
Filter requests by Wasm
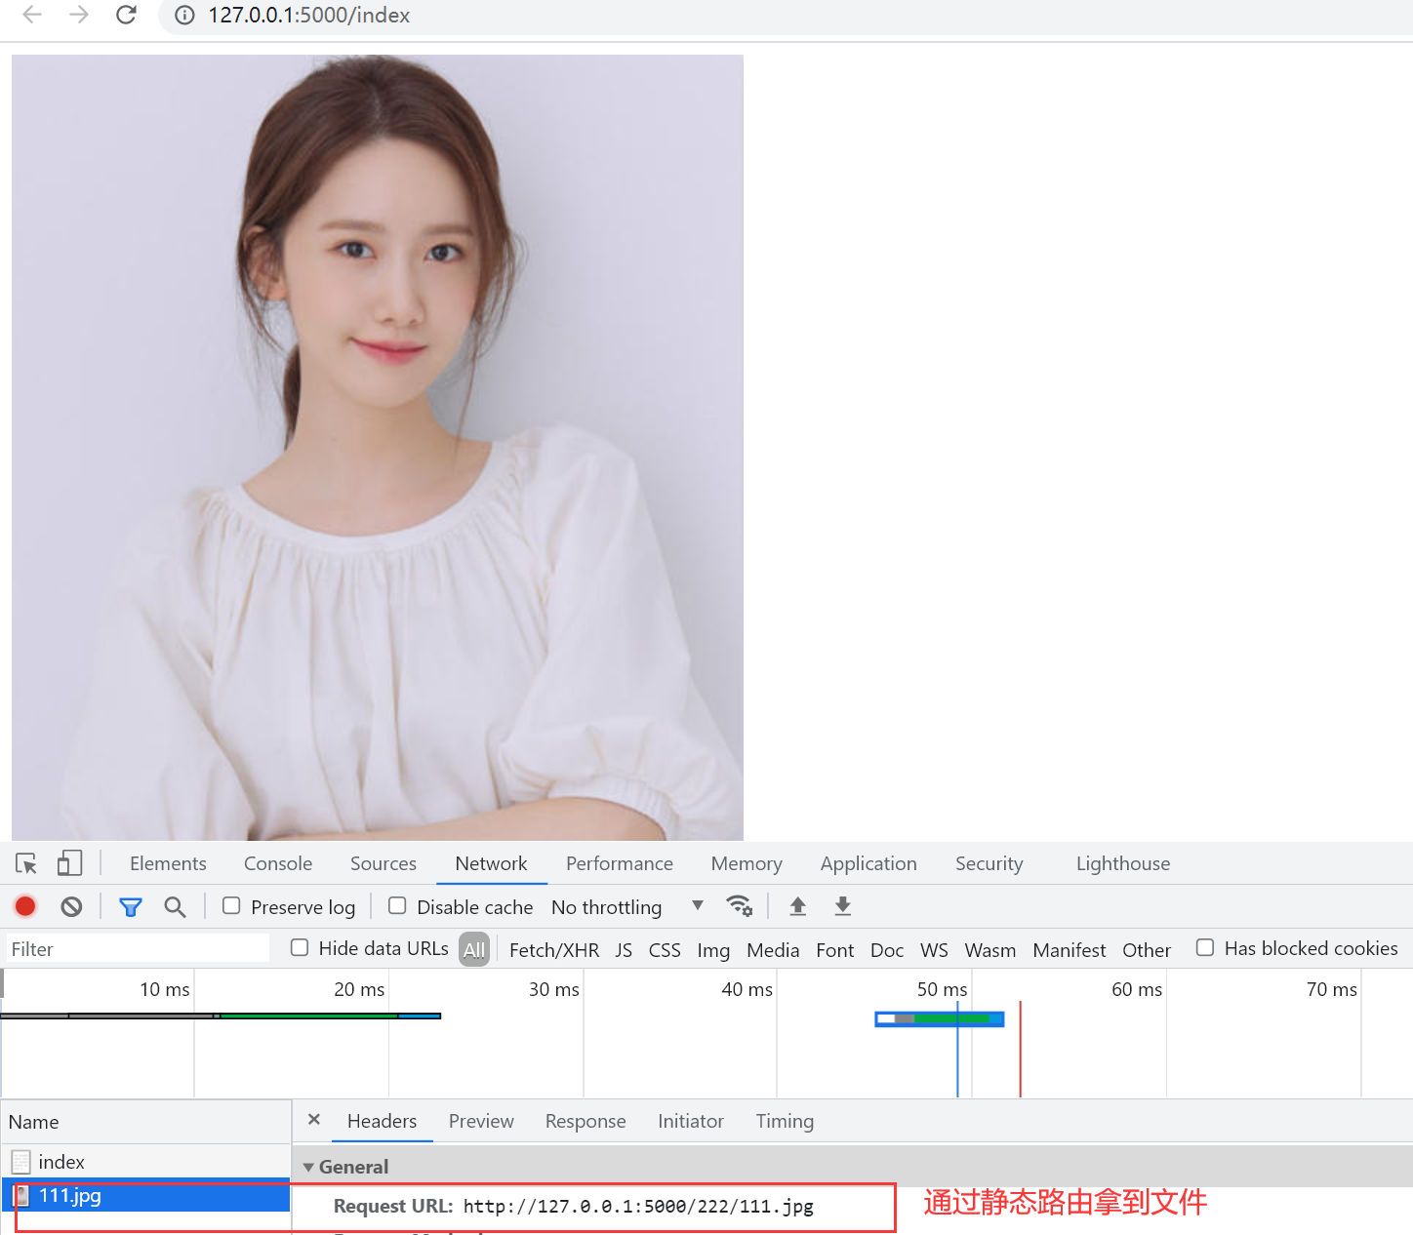[990, 949]
